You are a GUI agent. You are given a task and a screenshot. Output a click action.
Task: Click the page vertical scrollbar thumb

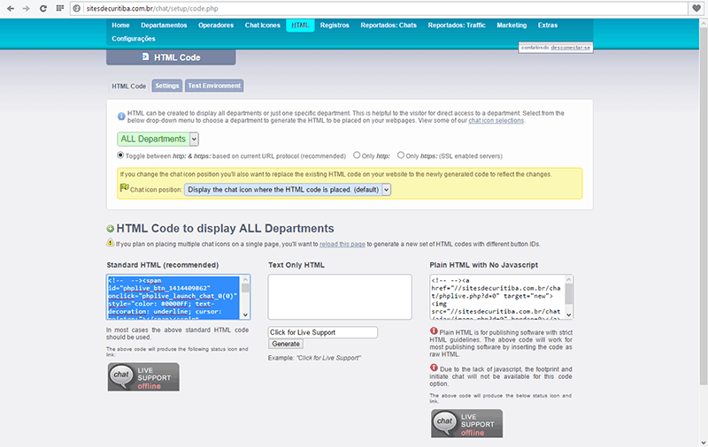pyautogui.click(x=703, y=208)
